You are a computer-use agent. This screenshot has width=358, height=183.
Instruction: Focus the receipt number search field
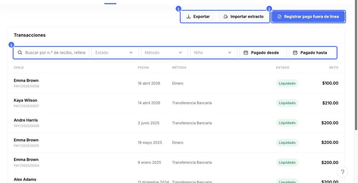point(52,53)
